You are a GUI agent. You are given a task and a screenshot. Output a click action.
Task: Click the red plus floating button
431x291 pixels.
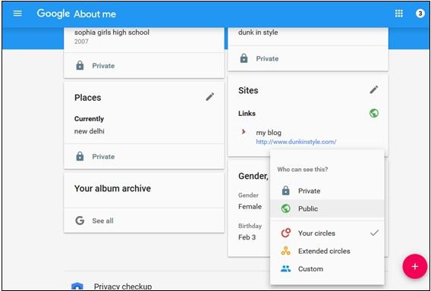(415, 266)
